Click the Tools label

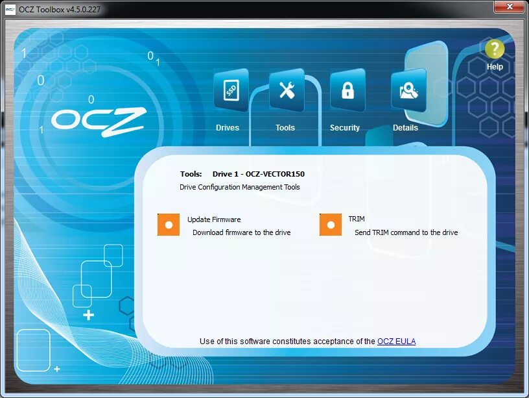(x=285, y=128)
